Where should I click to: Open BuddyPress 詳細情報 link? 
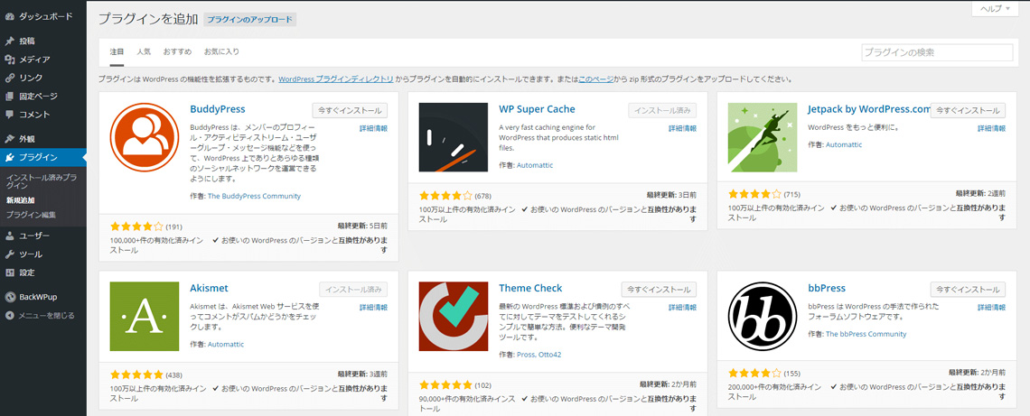point(373,128)
